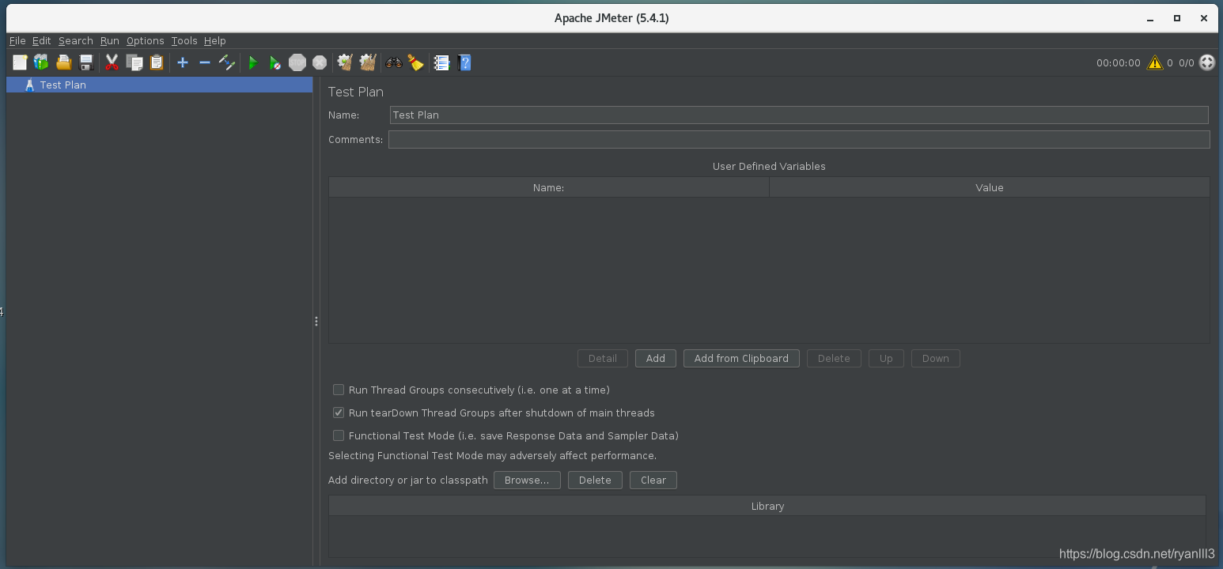Maximize the JMeter window

coord(1177,17)
